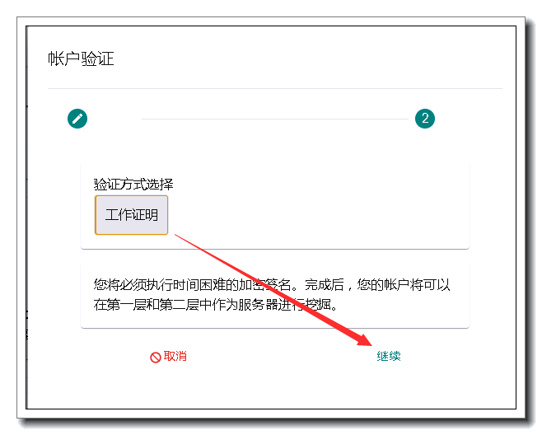Click the 取消 cancel text
The width and height of the screenshot is (542, 435).
click(175, 357)
